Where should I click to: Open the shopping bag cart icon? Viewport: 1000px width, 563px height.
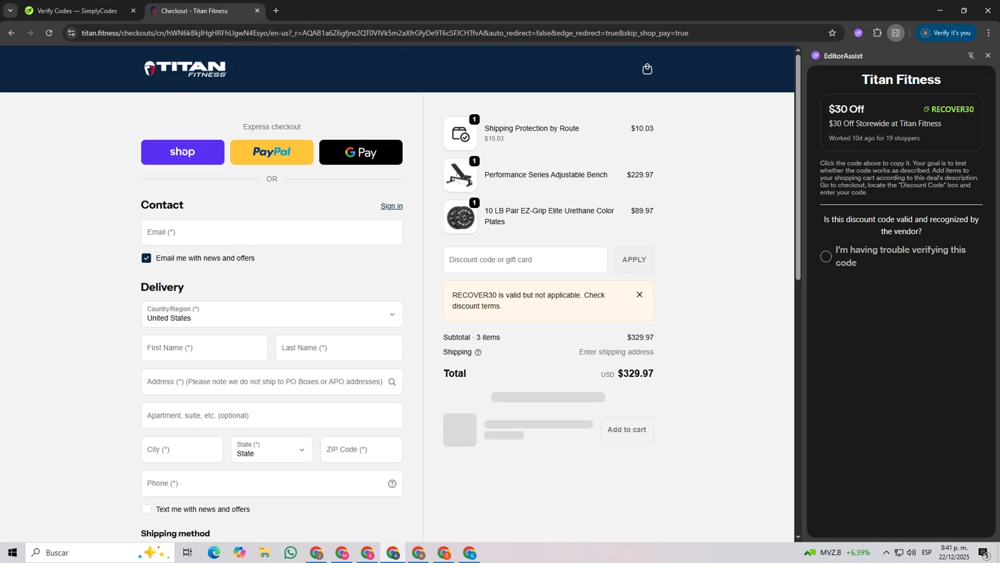[647, 69]
